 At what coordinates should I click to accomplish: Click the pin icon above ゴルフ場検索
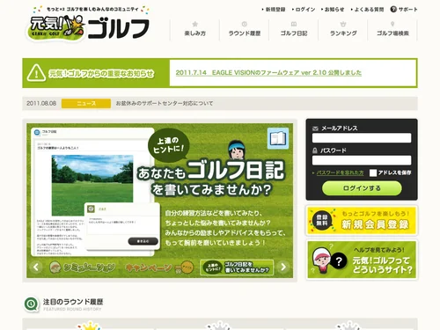[392, 24]
